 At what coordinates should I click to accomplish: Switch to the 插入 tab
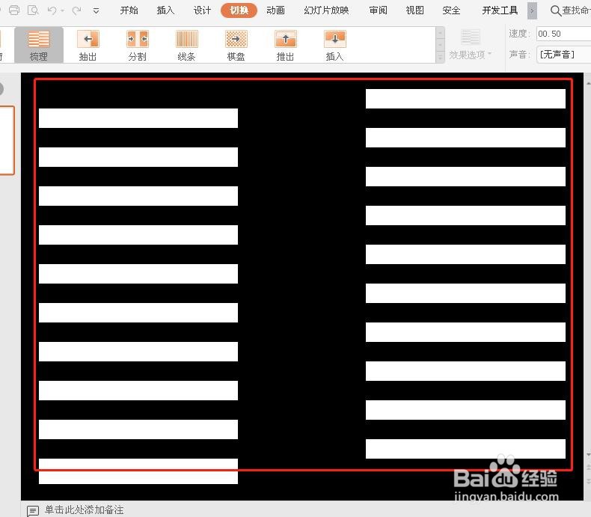165,10
